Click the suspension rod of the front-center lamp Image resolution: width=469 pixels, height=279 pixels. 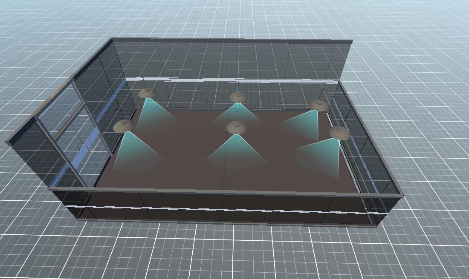(x=237, y=116)
